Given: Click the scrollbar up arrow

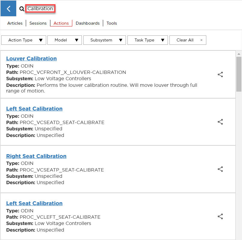Looking at the screenshot, I should 239,54.
